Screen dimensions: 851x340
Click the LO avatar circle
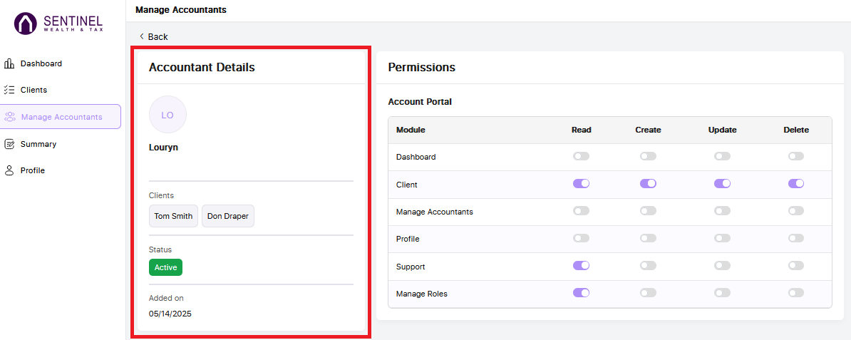tap(167, 115)
